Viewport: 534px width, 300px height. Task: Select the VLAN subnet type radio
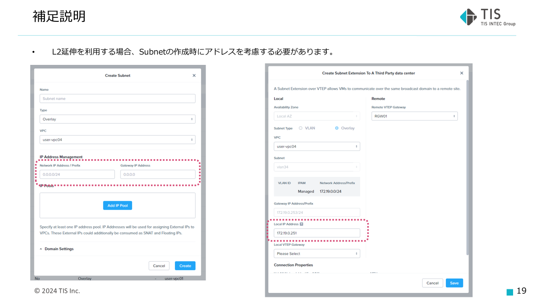pyautogui.click(x=300, y=128)
